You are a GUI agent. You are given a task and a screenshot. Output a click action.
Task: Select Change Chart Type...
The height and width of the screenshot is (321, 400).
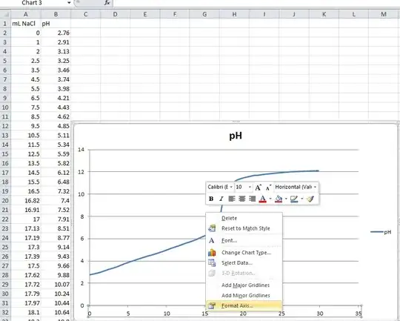pos(244,253)
